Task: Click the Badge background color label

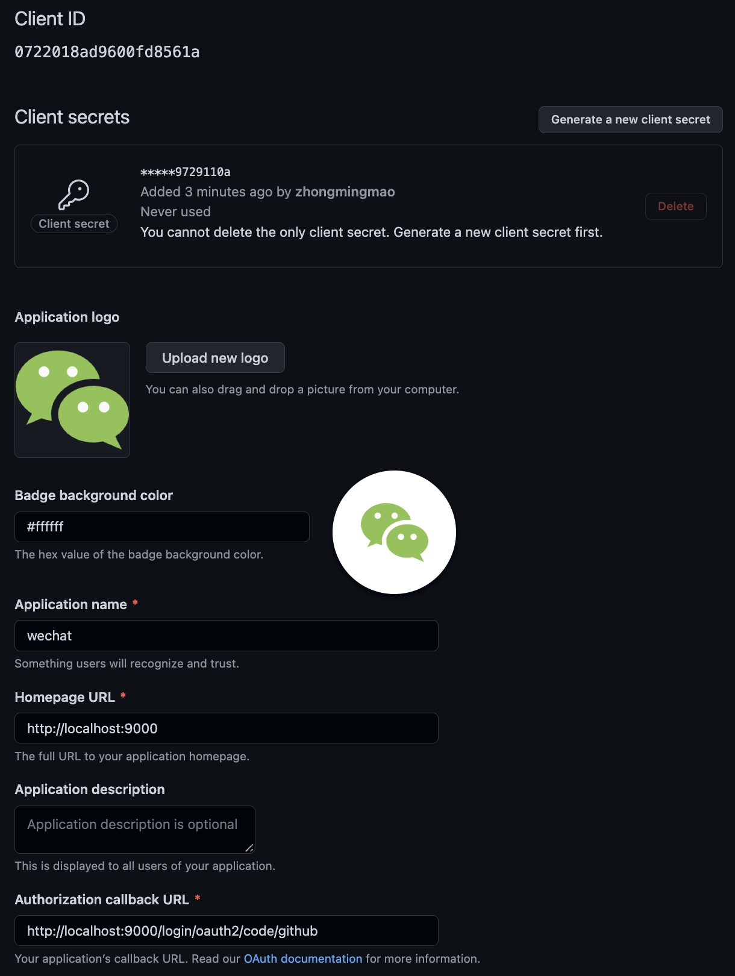Action: pyautogui.click(x=93, y=496)
